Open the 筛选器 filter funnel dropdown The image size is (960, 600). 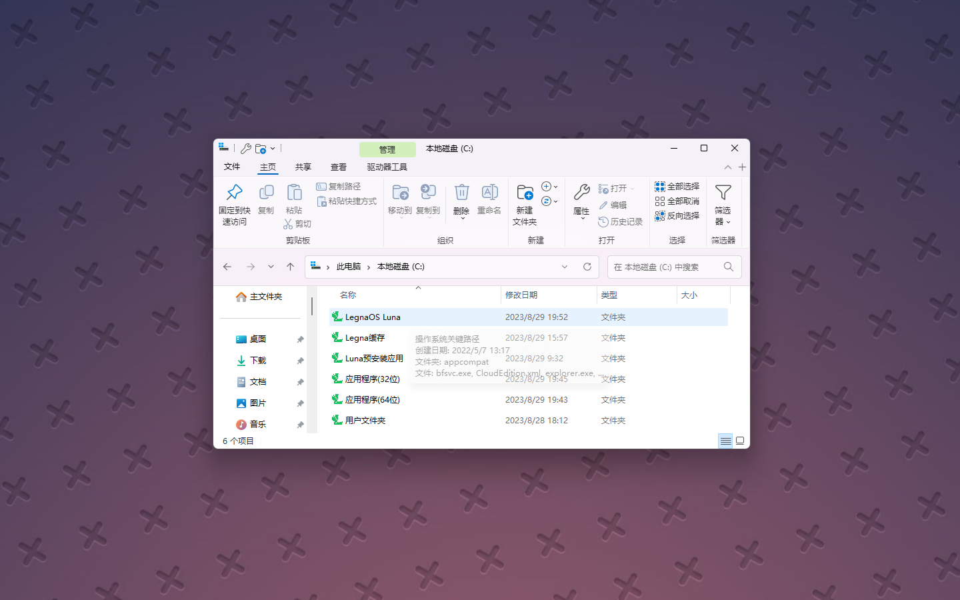(723, 205)
